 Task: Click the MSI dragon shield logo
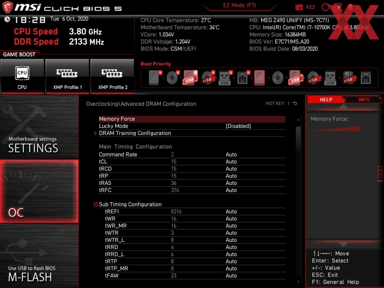[8, 7]
